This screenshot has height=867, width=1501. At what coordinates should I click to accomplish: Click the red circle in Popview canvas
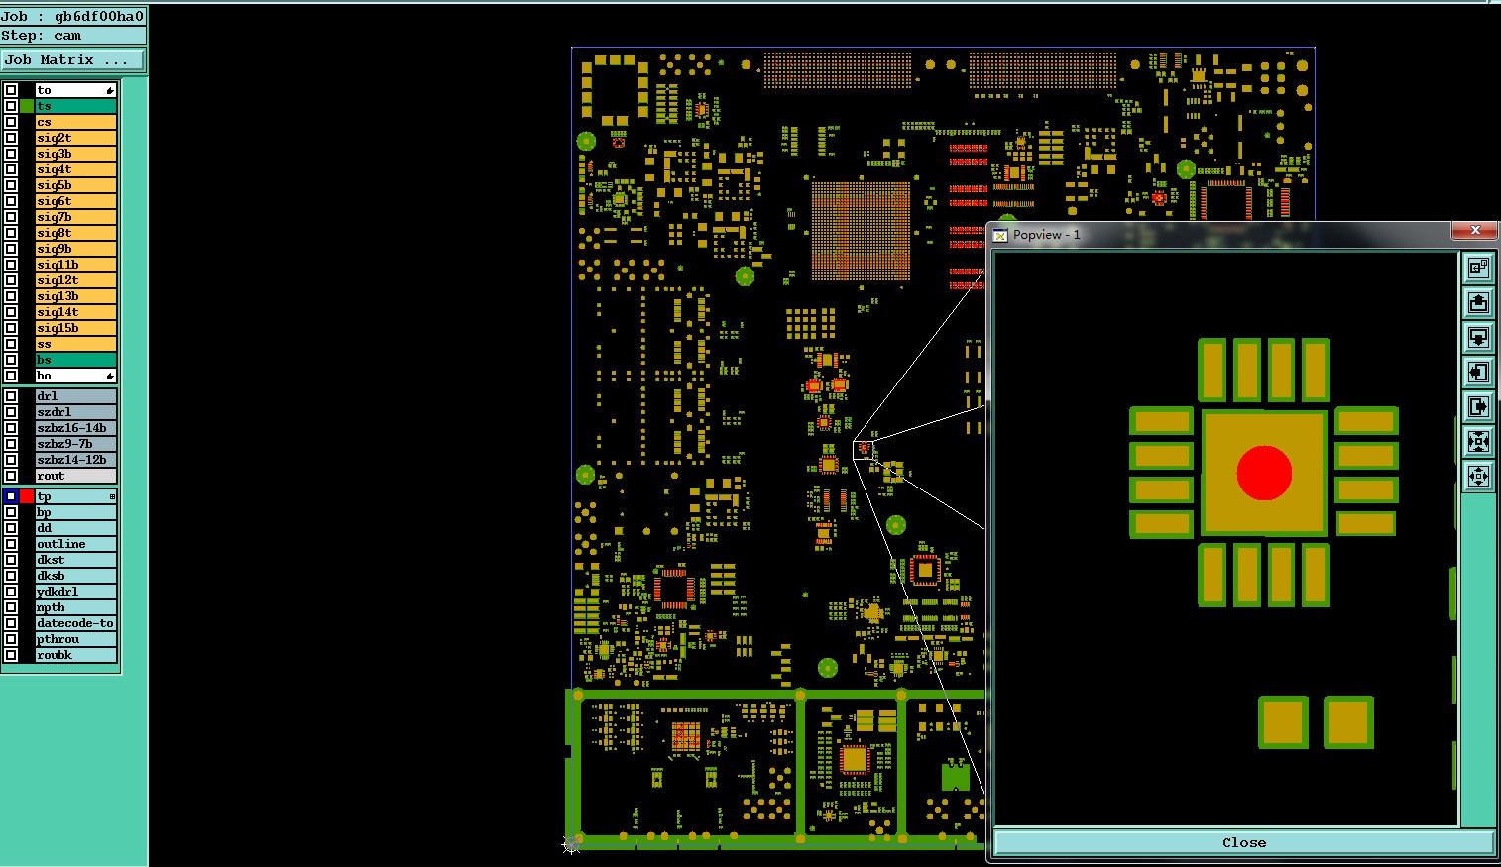tap(1264, 473)
